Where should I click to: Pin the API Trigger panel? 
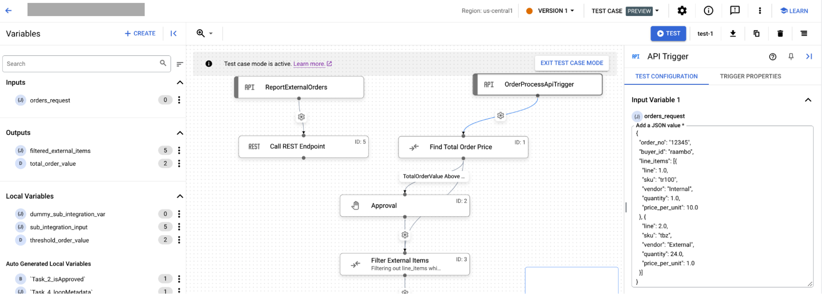point(791,57)
